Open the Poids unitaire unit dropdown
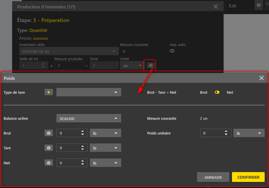269x188 pixels. coord(249,133)
